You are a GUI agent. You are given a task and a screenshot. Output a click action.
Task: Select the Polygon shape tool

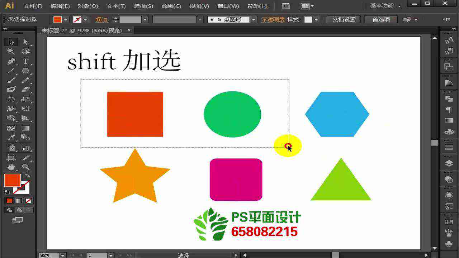25,71
